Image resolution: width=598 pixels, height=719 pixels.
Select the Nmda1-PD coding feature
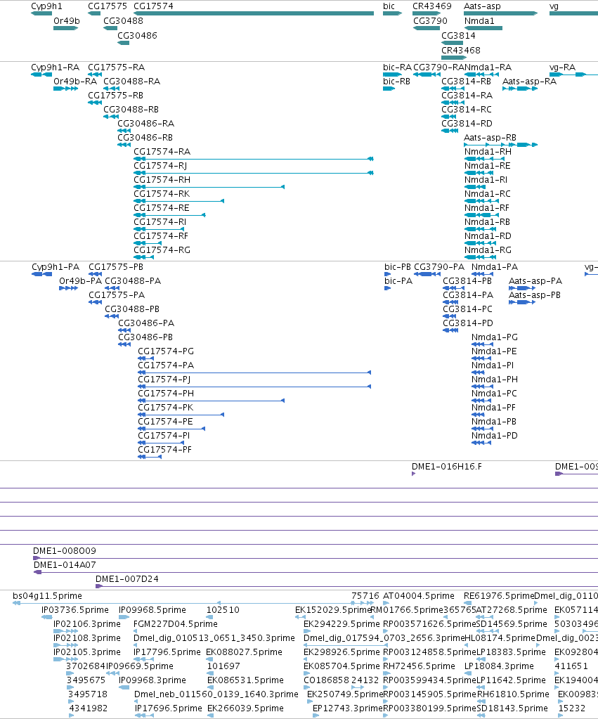[481, 443]
